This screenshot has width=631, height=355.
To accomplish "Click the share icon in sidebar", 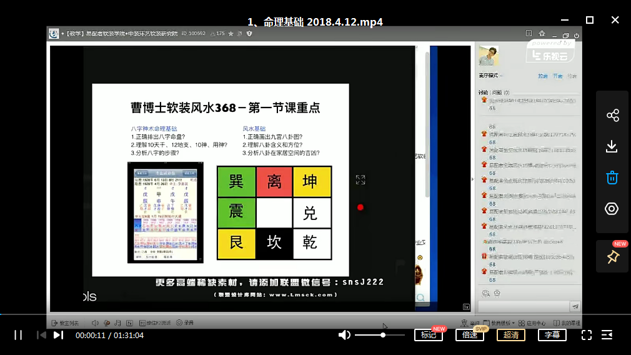I will (x=612, y=116).
